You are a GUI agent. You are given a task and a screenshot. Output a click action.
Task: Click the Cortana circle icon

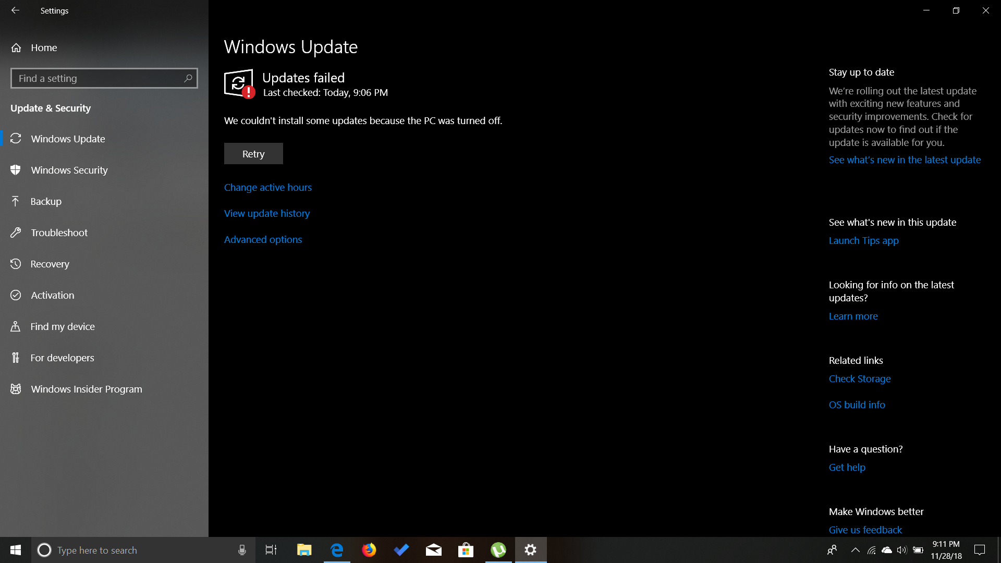44,550
